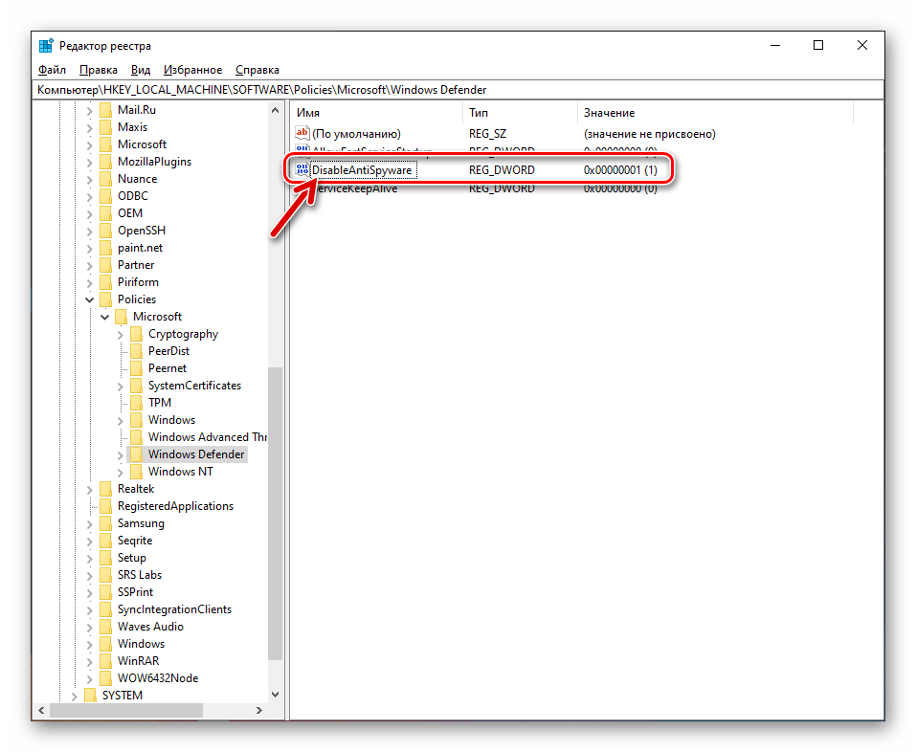
Task: Click the PeerDist folder icon
Action: (x=136, y=351)
